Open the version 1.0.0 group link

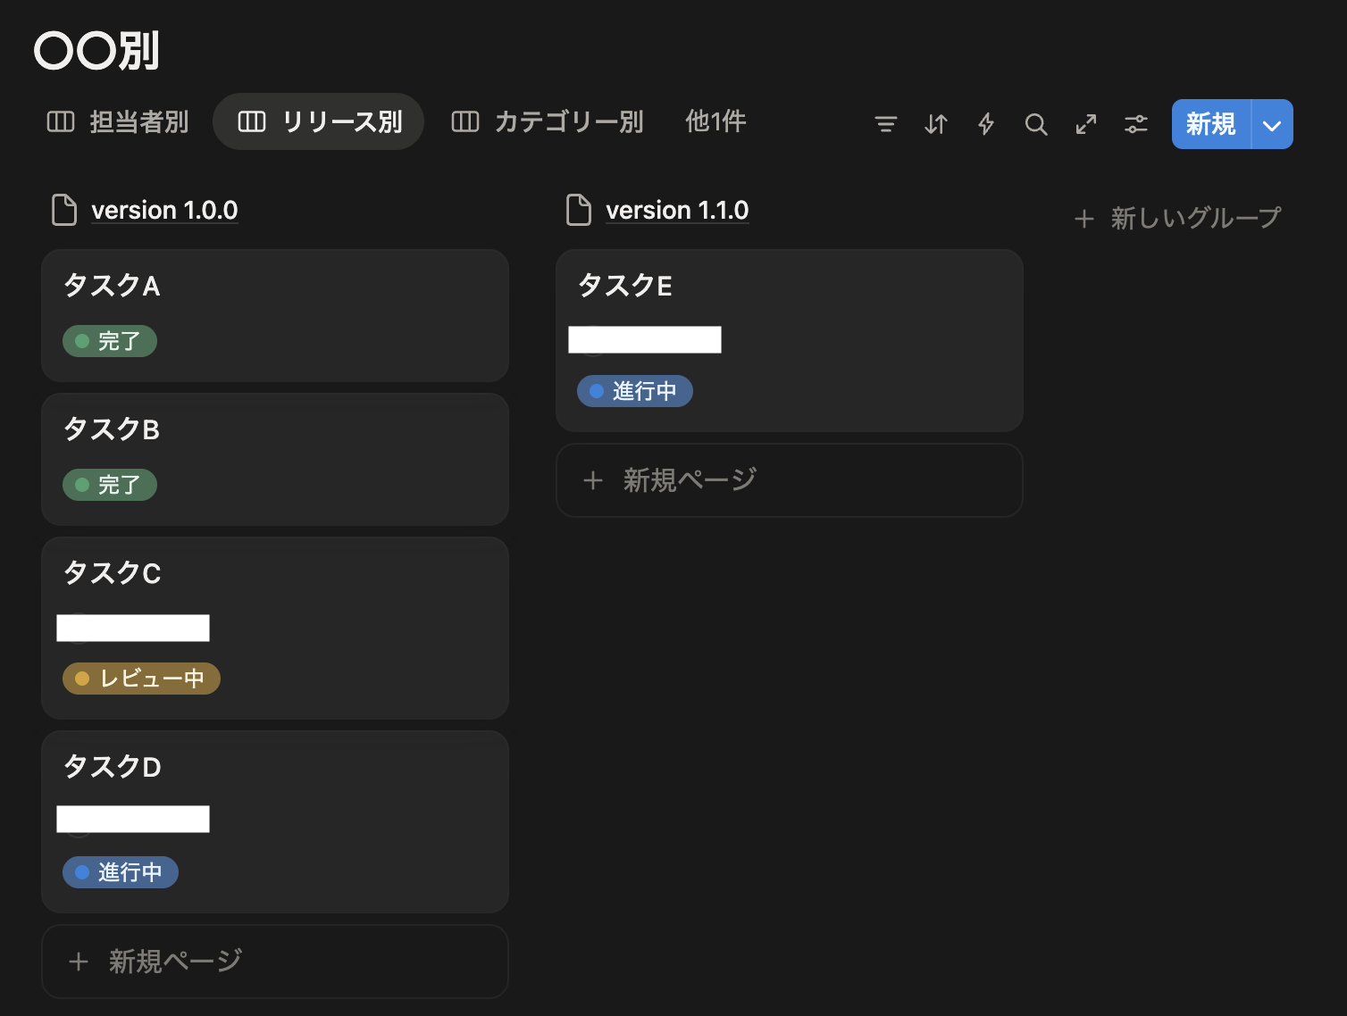click(x=164, y=210)
